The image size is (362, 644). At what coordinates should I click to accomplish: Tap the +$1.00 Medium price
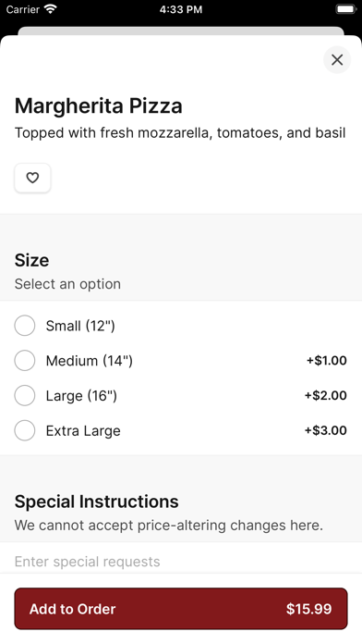click(327, 361)
